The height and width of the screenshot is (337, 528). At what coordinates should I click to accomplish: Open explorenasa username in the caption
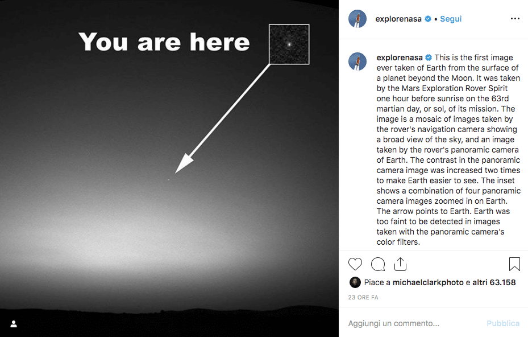(400, 57)
